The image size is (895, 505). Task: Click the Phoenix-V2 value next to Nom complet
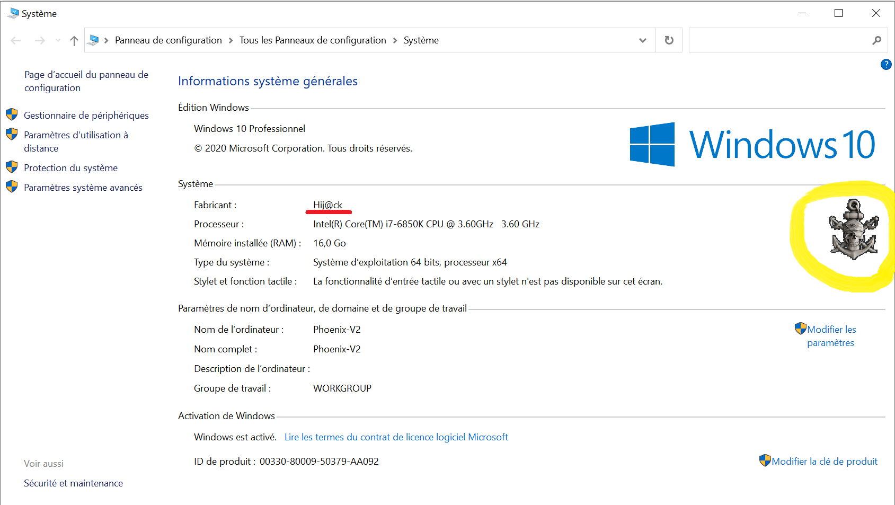pos(337,349)
